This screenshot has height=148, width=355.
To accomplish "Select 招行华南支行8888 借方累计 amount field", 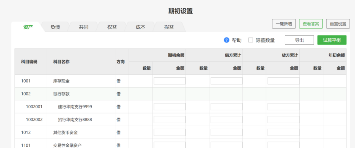I will tap(226, 120).
